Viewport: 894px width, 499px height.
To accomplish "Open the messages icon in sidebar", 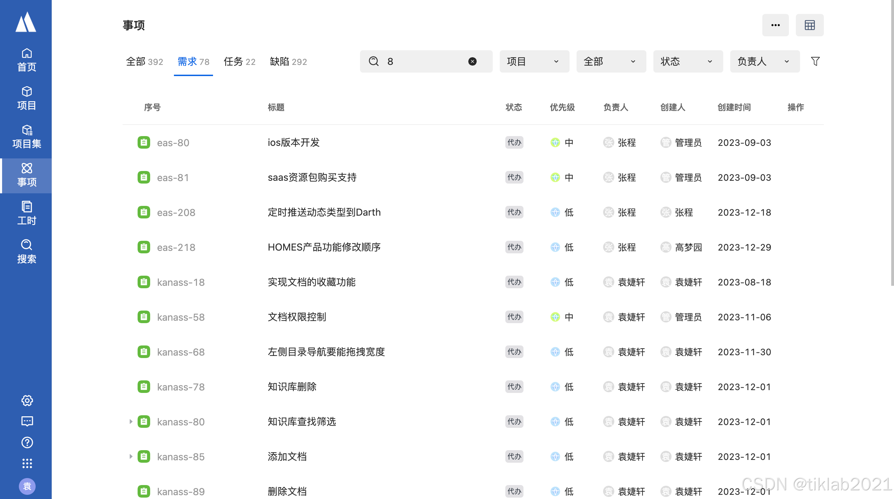I will 27,422.
